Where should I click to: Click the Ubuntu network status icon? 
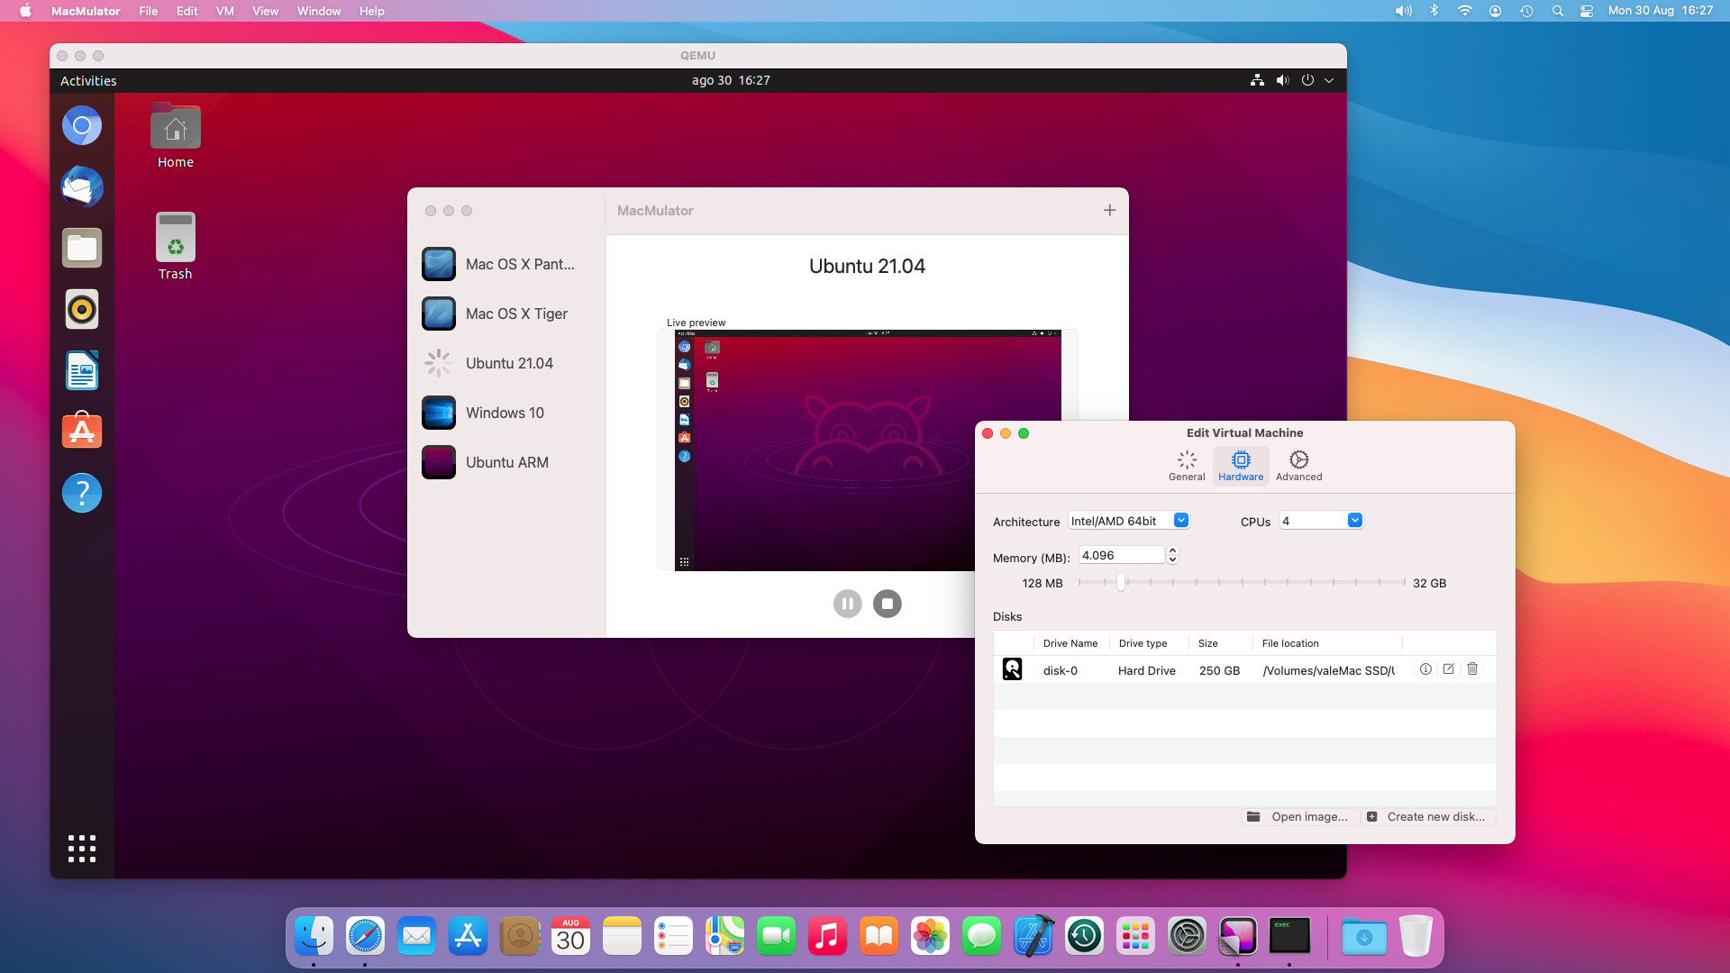[1257, 80]
